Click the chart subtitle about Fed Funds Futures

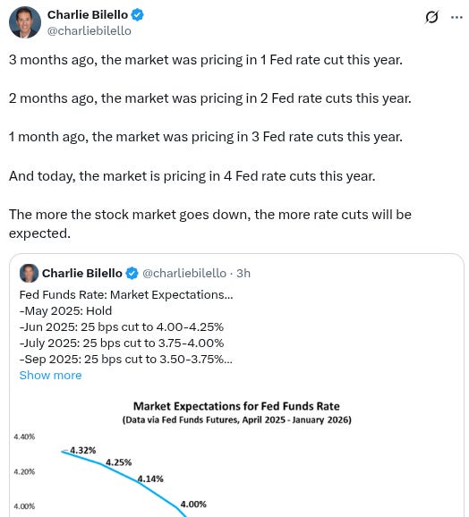(x=237, y=420)
